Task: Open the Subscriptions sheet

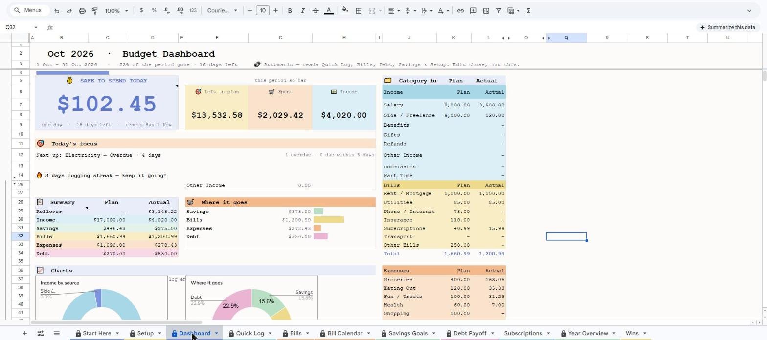Action: tap(523, 333)
